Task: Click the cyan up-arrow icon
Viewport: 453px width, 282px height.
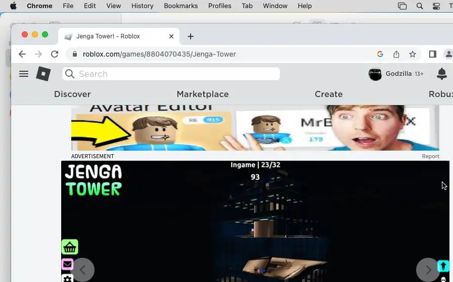Action: (443, 266)
